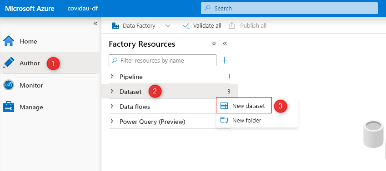
Task: Click the Validate all checkmark icon
Action: (x=186, y=26)
